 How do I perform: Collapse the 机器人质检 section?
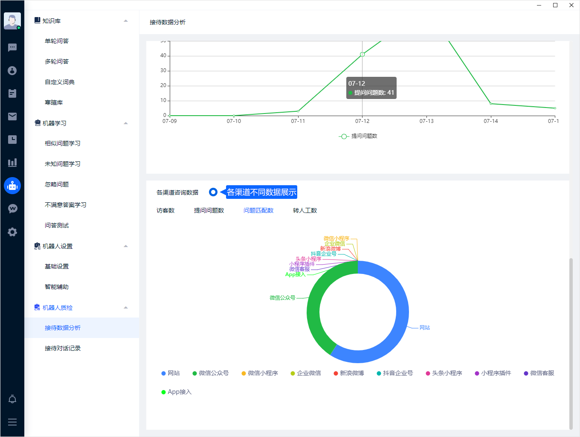[x=126, y=308]
